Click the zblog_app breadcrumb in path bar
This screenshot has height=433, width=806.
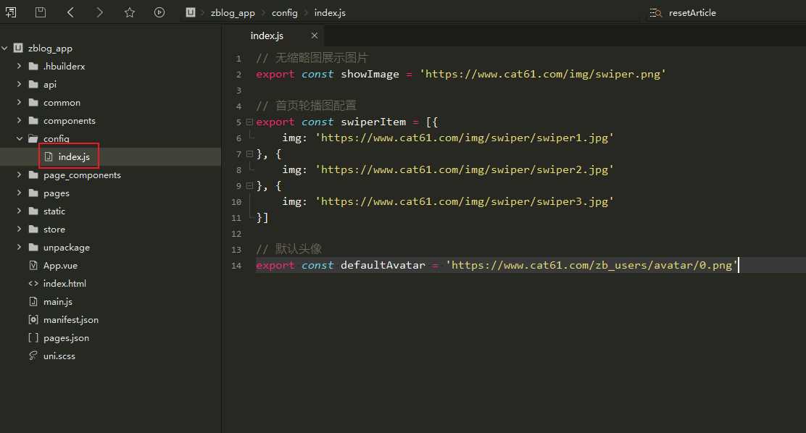coord(233,13)
